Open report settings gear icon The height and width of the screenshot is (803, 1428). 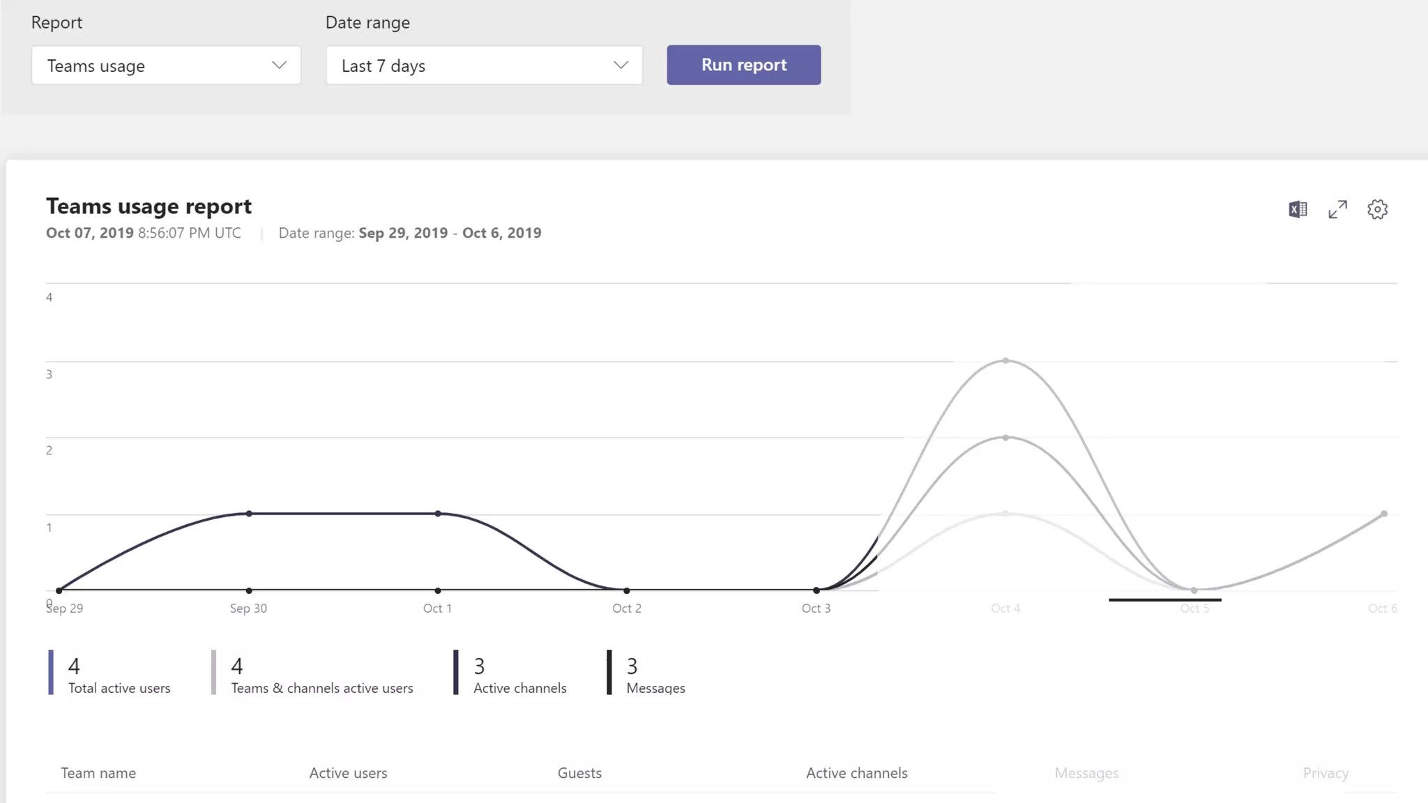pos(1377,209)
